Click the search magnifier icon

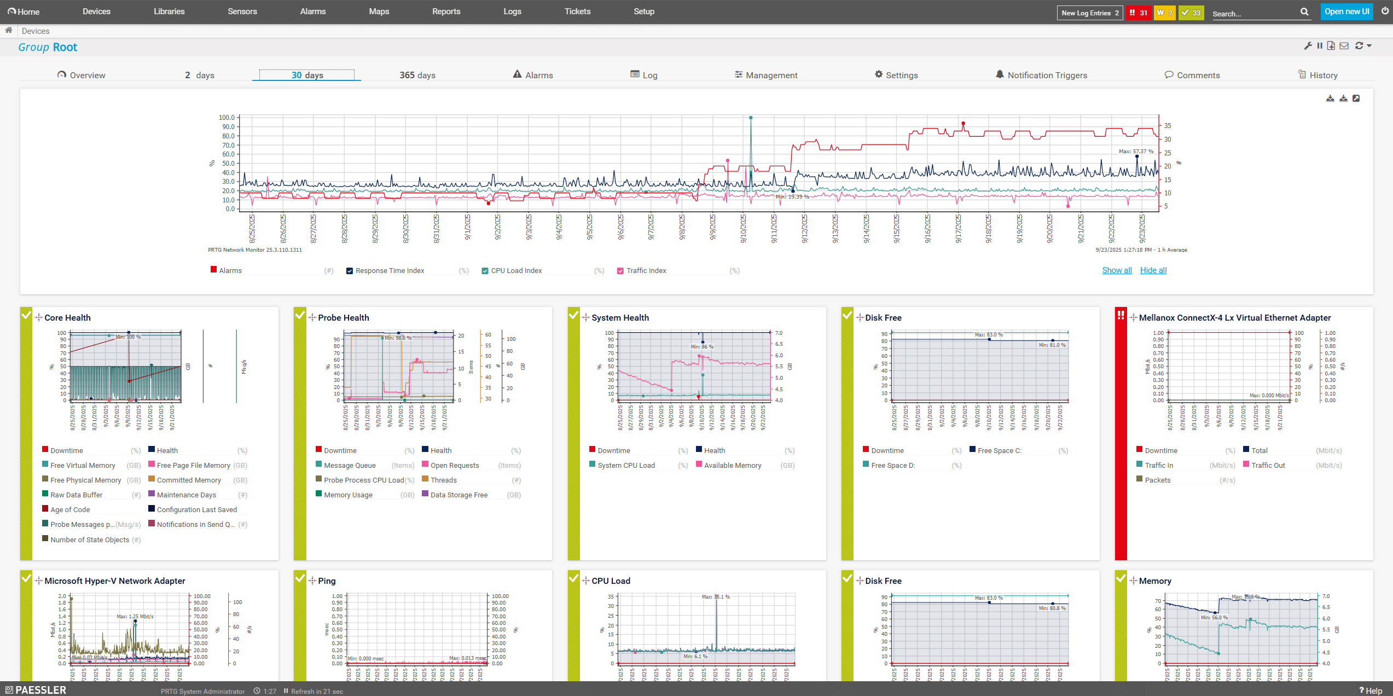(1304, 12)
